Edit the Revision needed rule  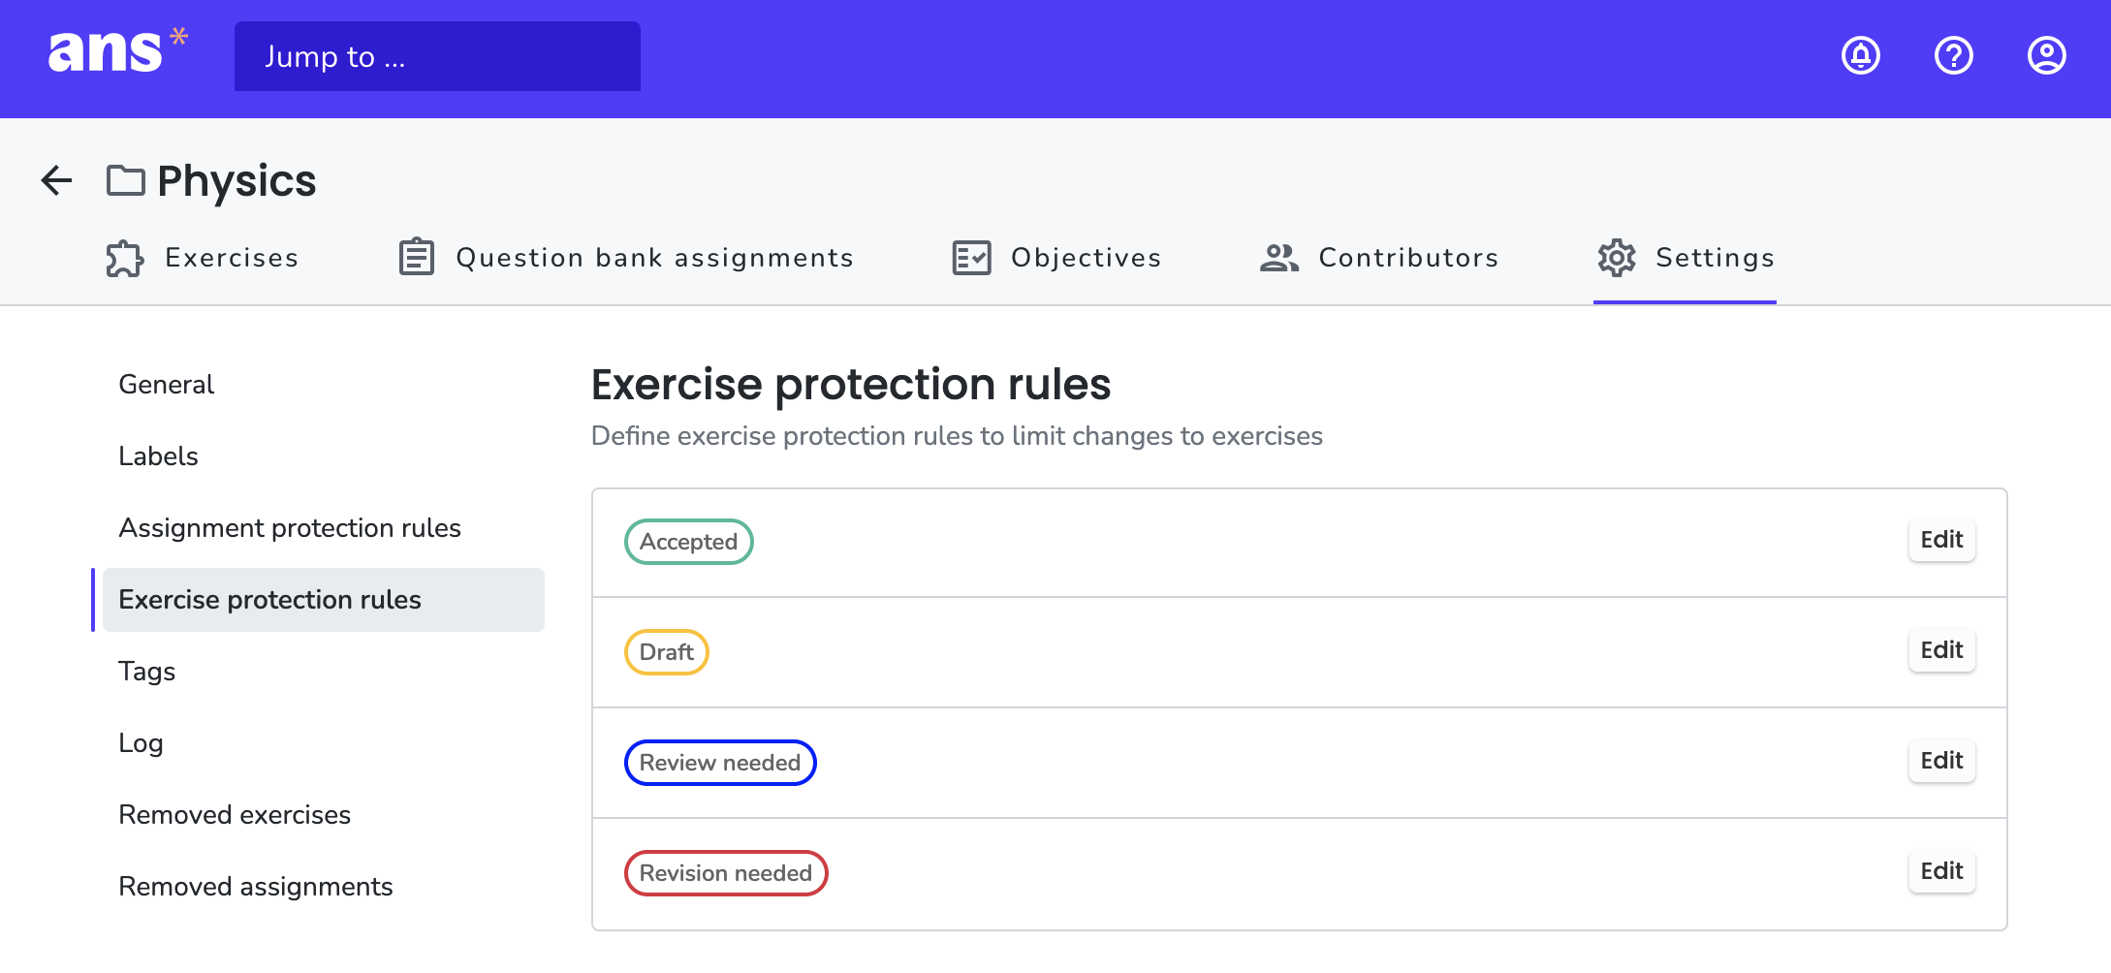(x=1940, y=871)
